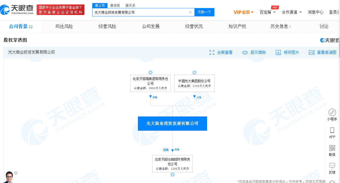Close the floating avatar with the x

[x=16, y=173]
